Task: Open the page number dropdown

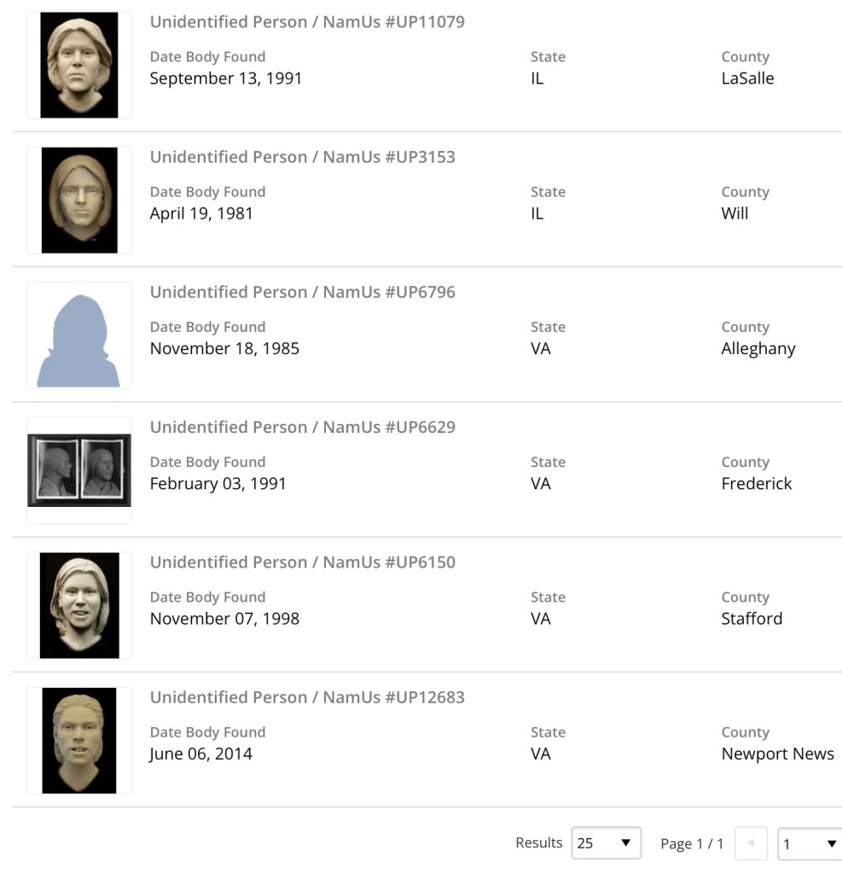Action: pyautogui.click(x=809, y=844)
